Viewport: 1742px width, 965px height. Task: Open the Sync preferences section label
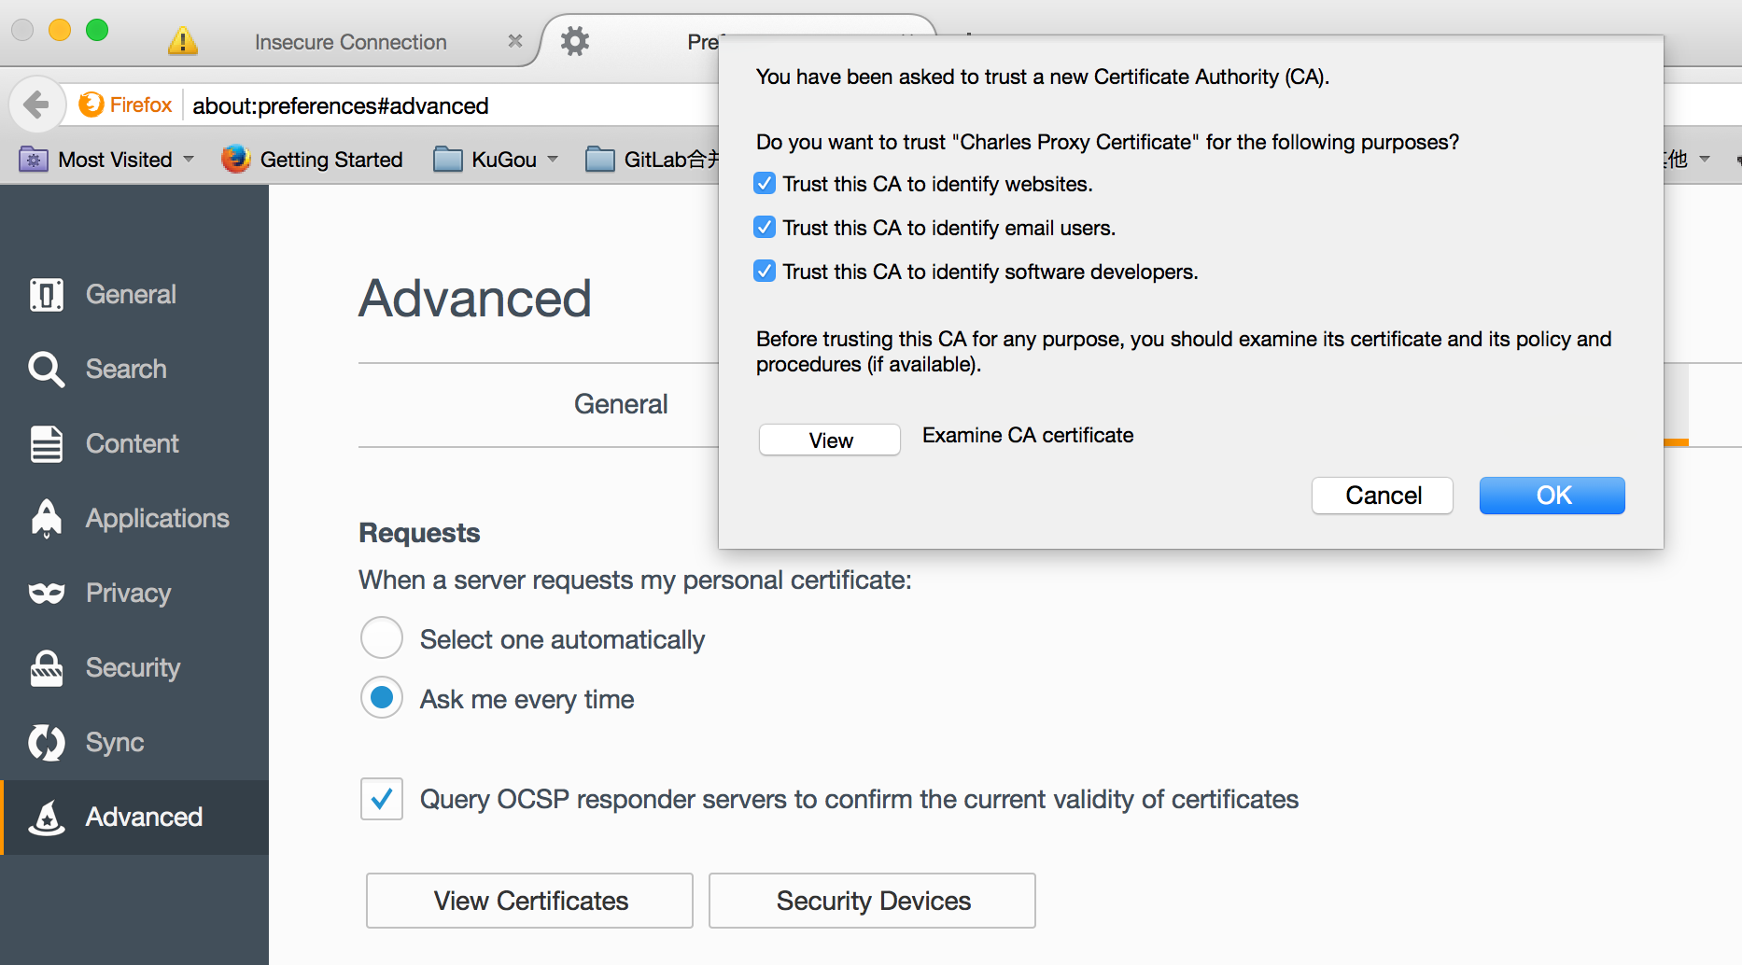click(x=115, y=742)
